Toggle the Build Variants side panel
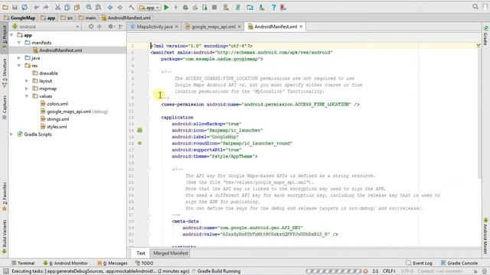Screen dimensions: 490x275 point(5,238)
